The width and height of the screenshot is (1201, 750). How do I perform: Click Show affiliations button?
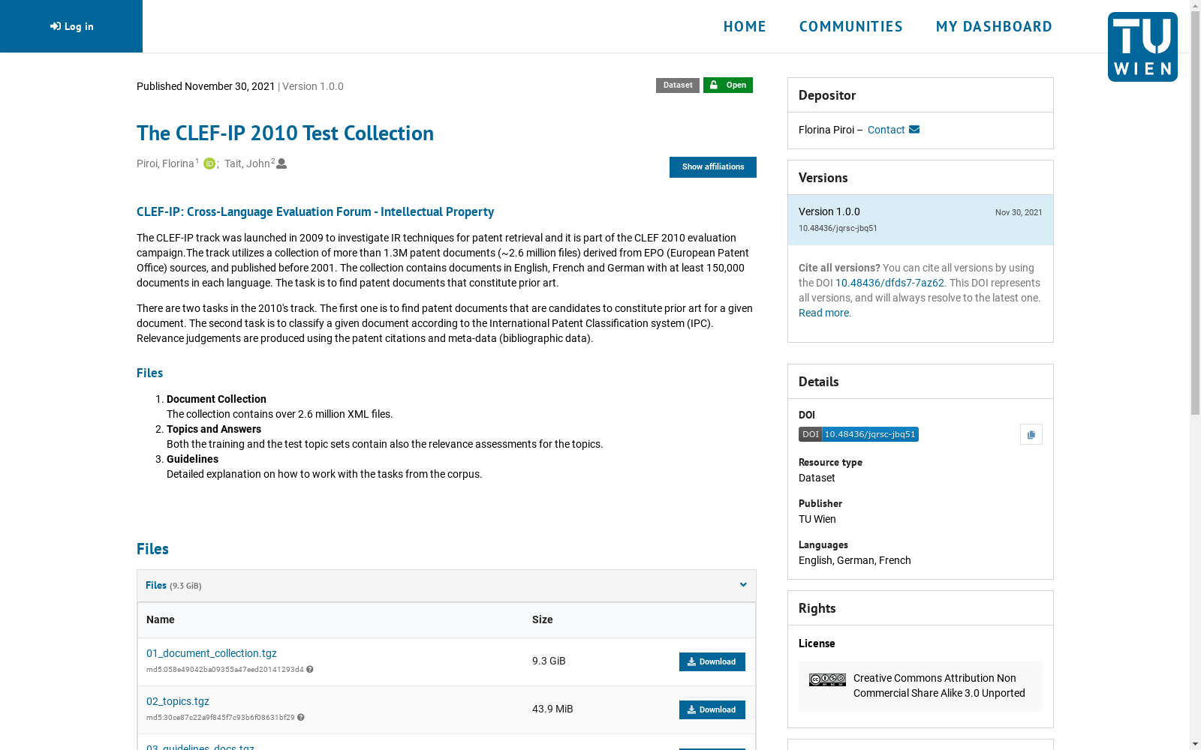(x=713, y=167)
